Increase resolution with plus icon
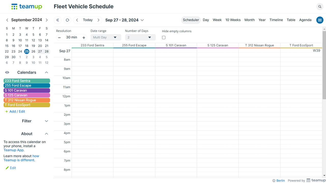This screenshot has width=326, height=183. pos(84,37)
